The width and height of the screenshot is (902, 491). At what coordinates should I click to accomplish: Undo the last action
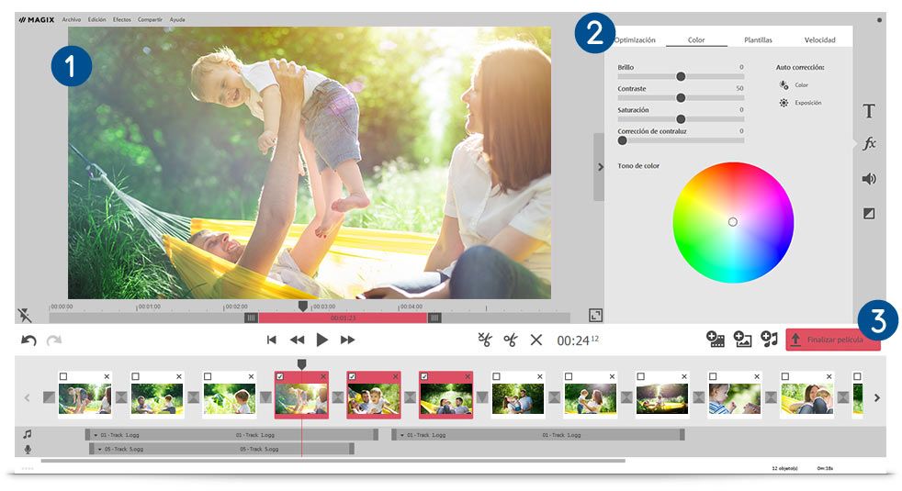(x=28, y=340)
